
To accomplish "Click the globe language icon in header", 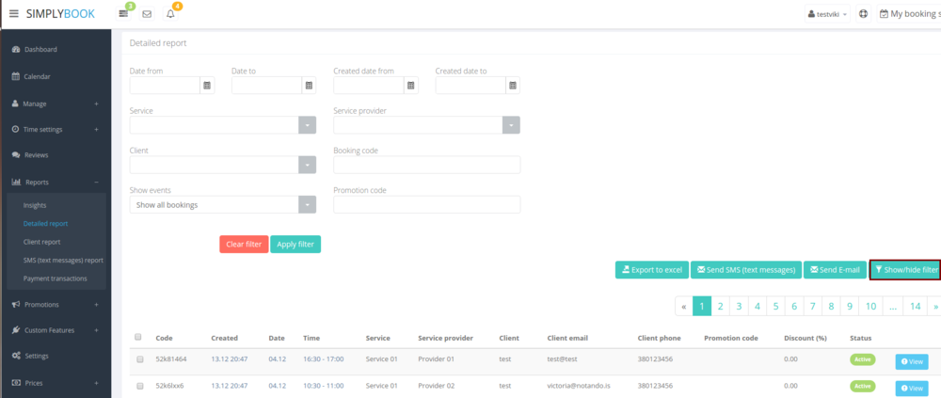I will point(863,14).
